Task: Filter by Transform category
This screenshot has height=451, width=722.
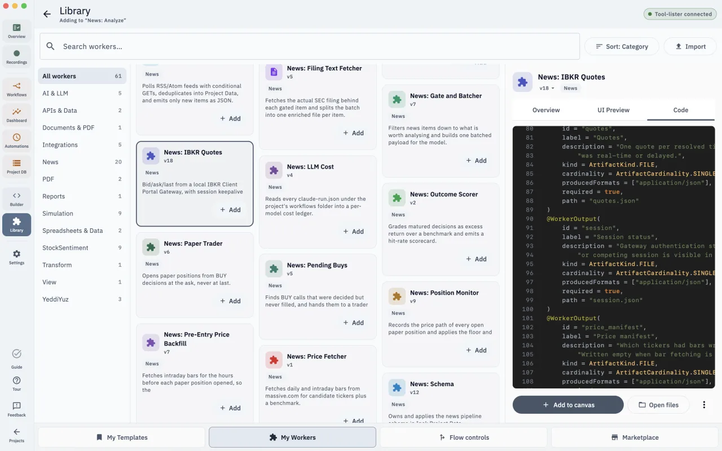Action: pyautogui.click(x=82, y=265)
